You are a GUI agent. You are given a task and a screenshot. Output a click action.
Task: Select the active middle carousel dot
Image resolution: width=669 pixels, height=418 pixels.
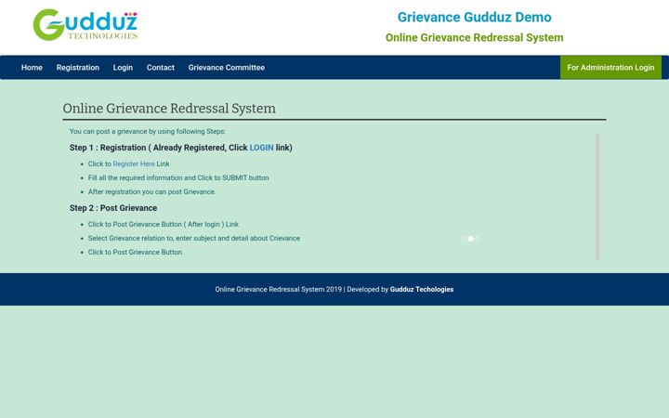click(x=470, y=239)
